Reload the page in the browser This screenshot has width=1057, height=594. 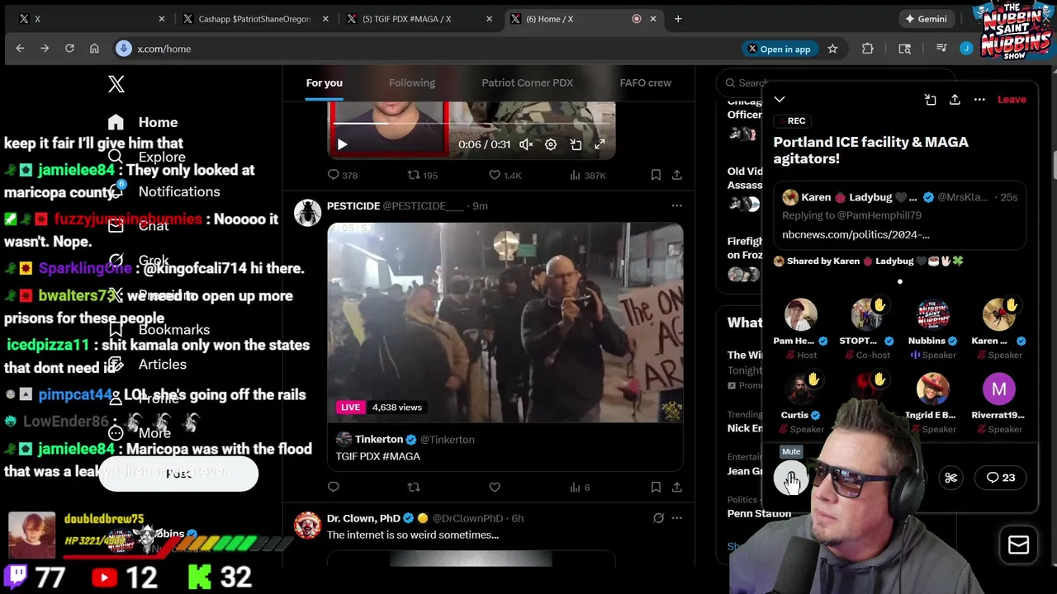(x=69, y=49)
